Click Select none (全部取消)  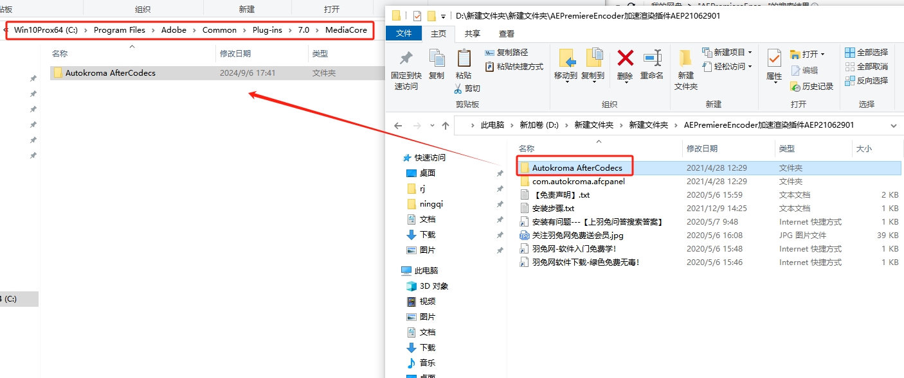[x=866, y=67]
